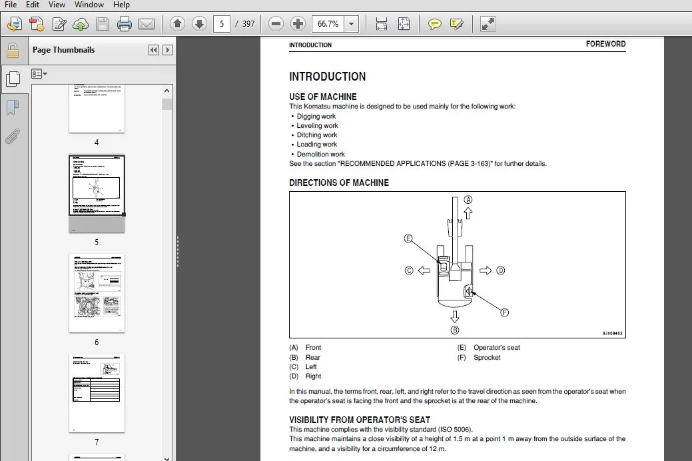
Task: Click the fit width scrolling icon
Action: pos(382,24)
